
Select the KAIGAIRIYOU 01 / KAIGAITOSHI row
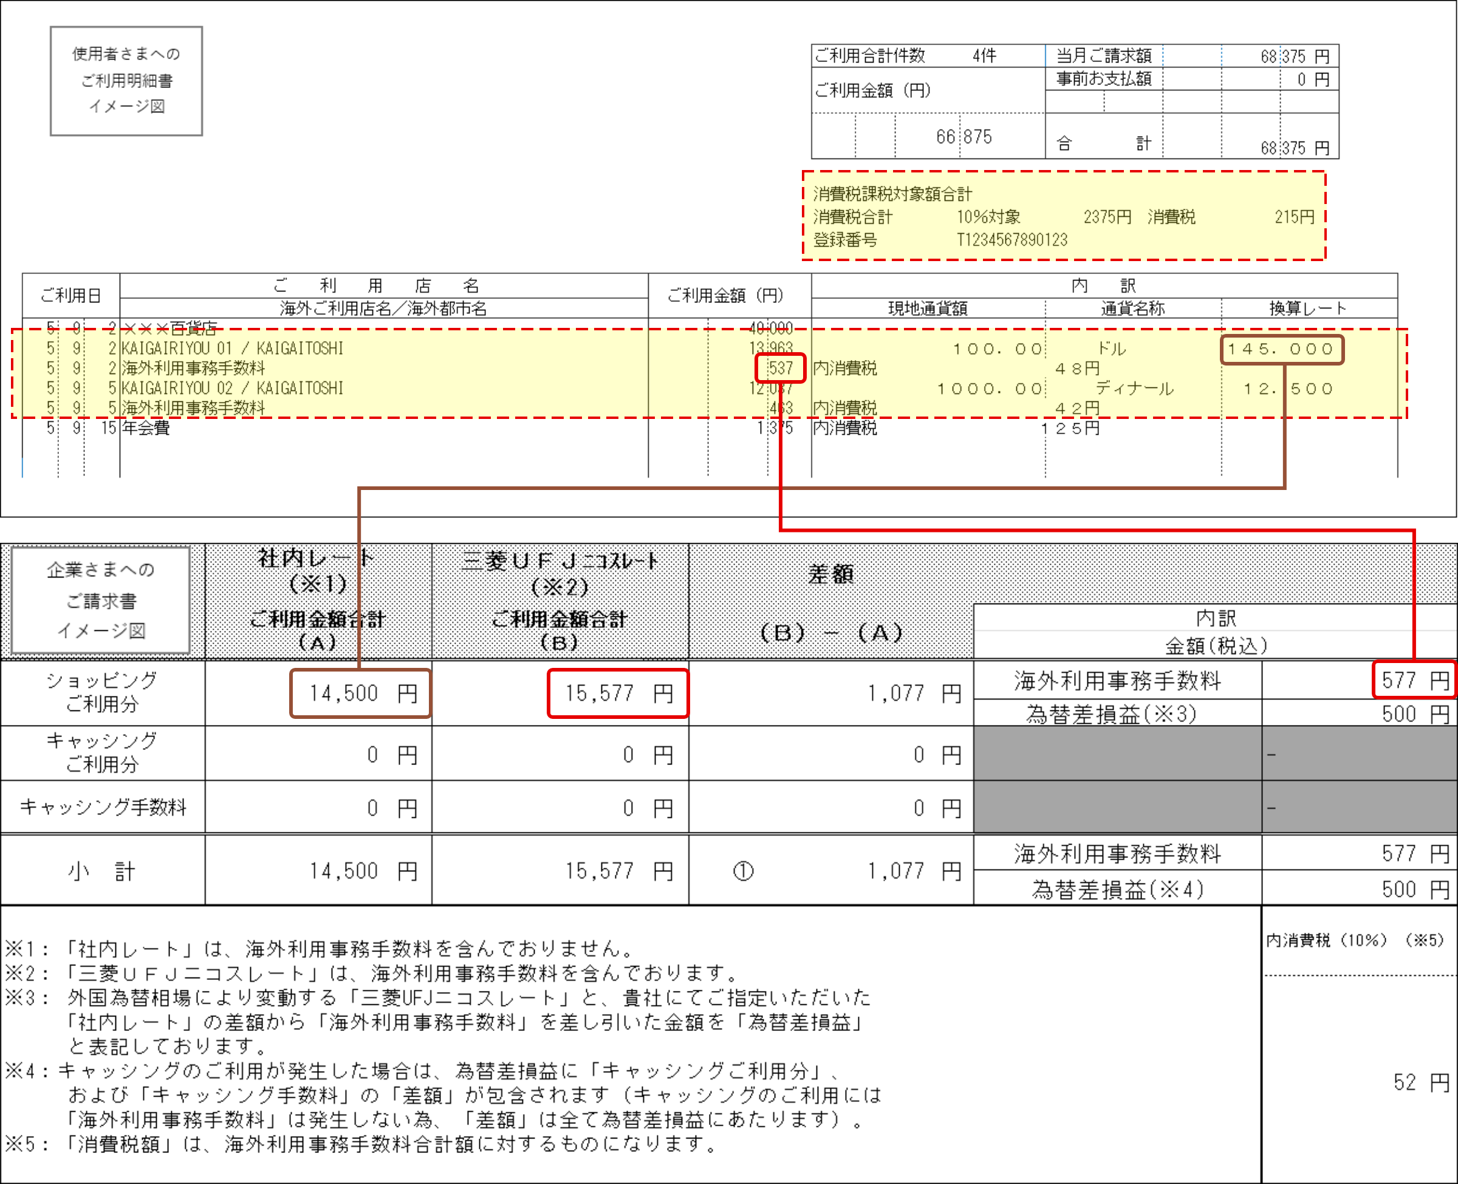(x=232, y=349)
